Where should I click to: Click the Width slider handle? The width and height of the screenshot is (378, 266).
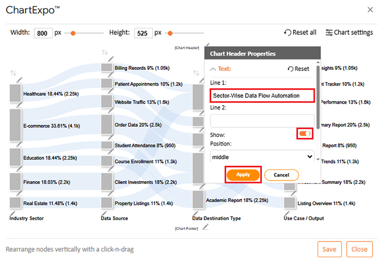click(x=73, y=33)
